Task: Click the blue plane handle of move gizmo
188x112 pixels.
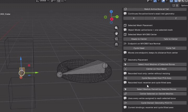Action: [x=29, y=75]
